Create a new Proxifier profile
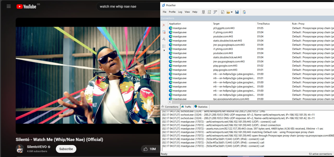Viewport: 334px width, 157px height. [222, 12]
